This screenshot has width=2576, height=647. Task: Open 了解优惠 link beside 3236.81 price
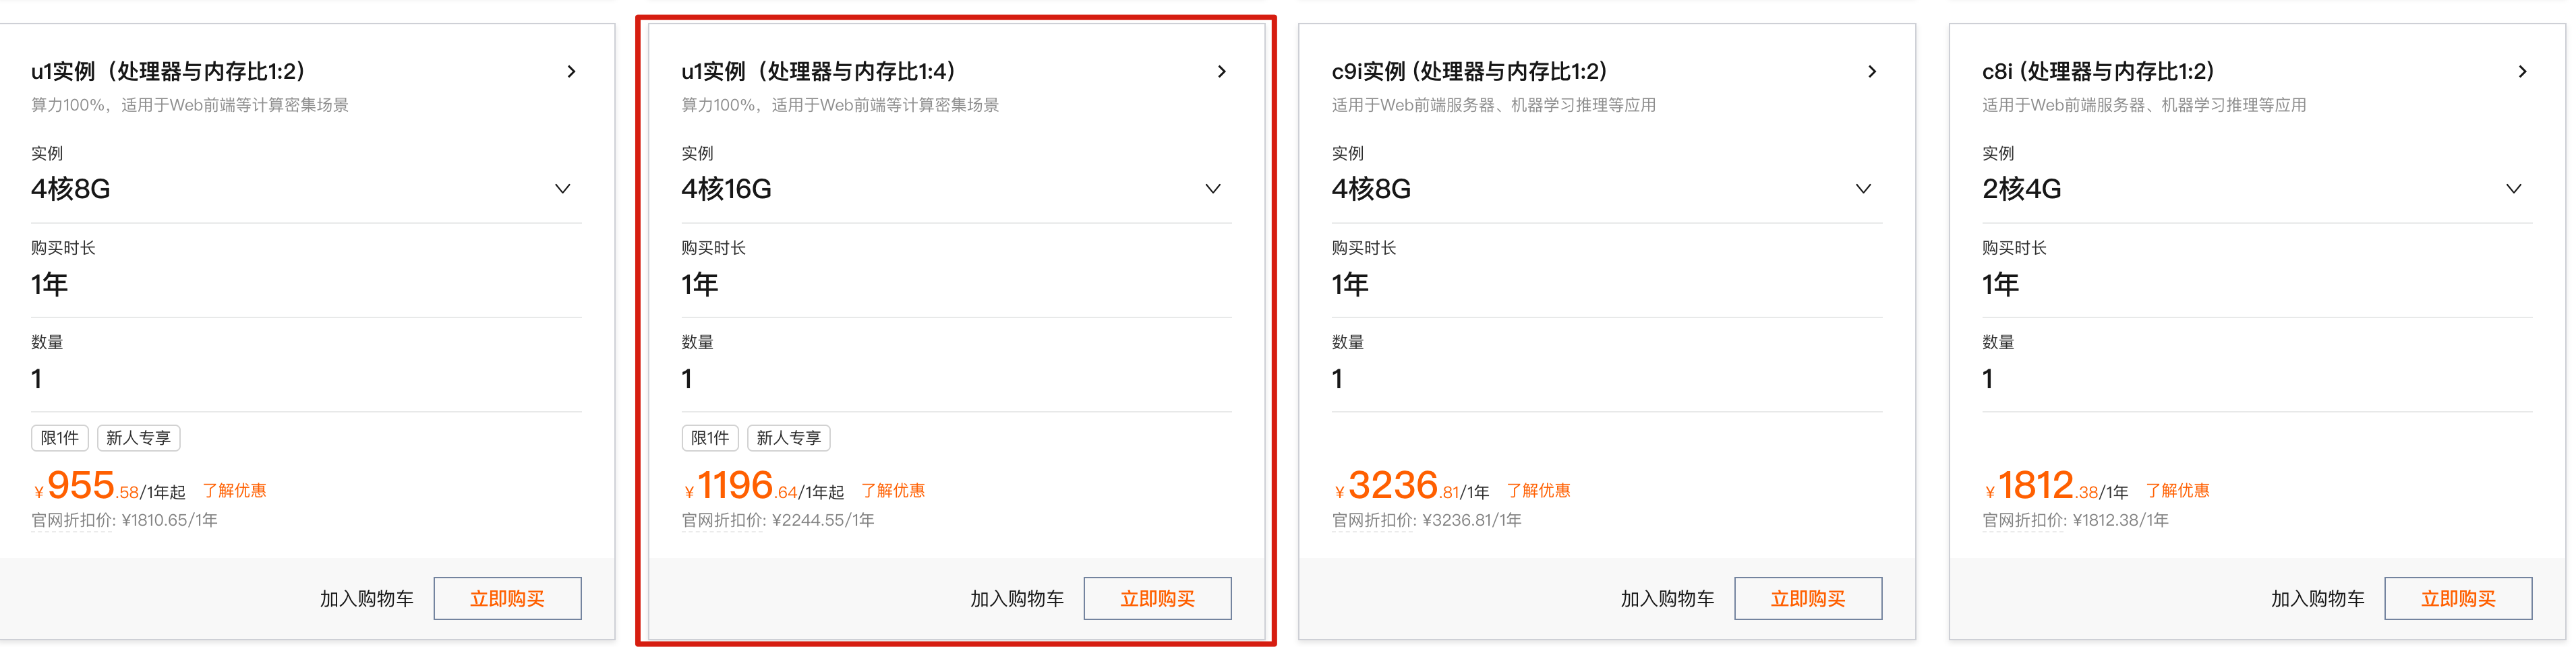1538,491
